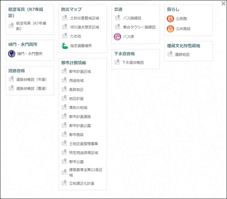This screenshot has height=199, width=227.
Task: Click the orange community center (公民館) icon
Action: click(170, 19)
